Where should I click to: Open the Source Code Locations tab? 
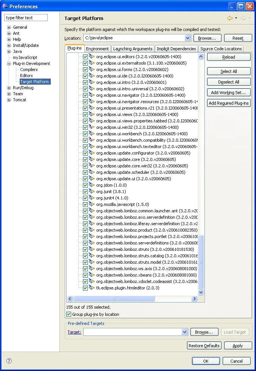221,49
